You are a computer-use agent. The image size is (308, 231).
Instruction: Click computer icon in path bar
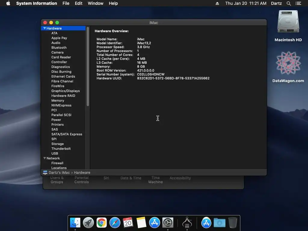[45, 172]
